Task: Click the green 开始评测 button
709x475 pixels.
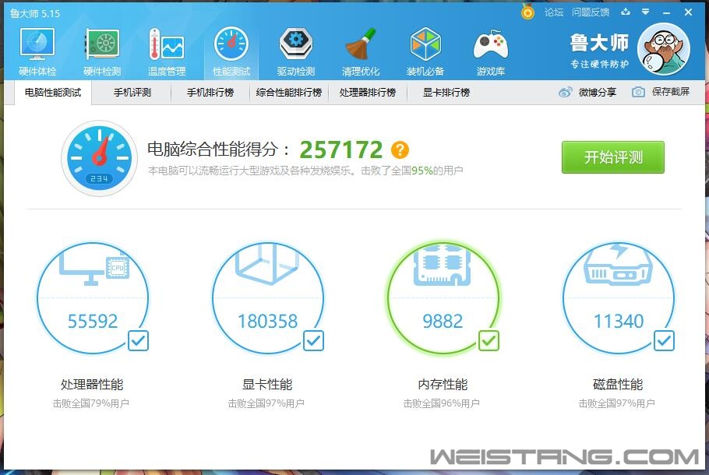Action: (x=613, y=157)
